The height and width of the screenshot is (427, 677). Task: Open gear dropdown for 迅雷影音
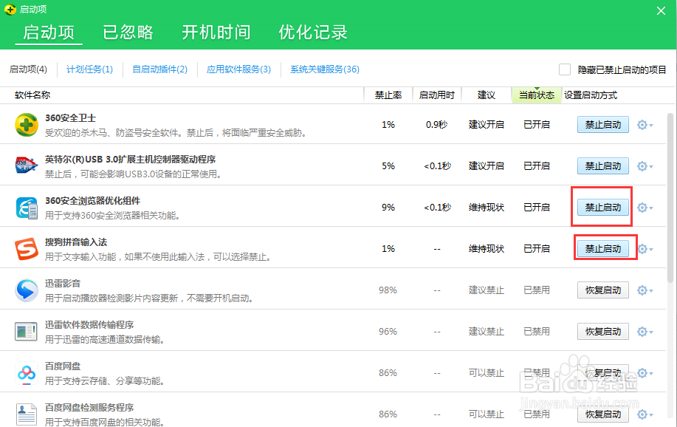tap(645, 290)
